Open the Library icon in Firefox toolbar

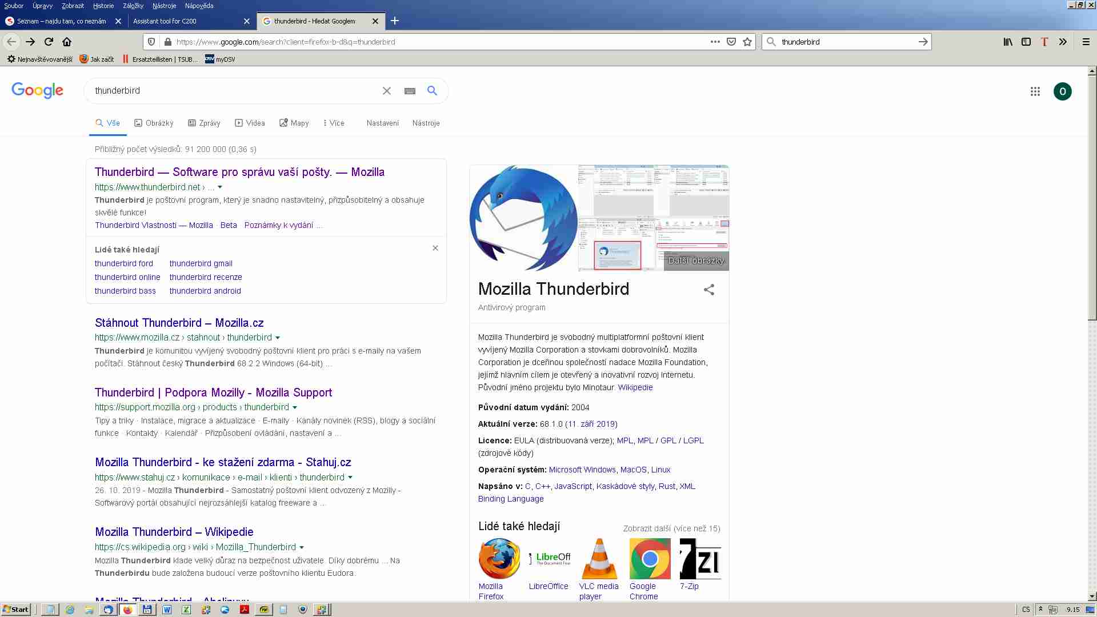click(x=1008, y=42)
